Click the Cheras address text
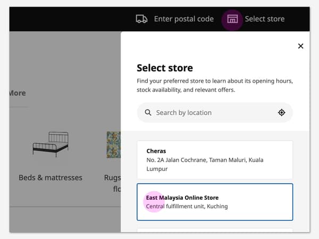This screenshot has width=319, height=239. click(205, 165)
